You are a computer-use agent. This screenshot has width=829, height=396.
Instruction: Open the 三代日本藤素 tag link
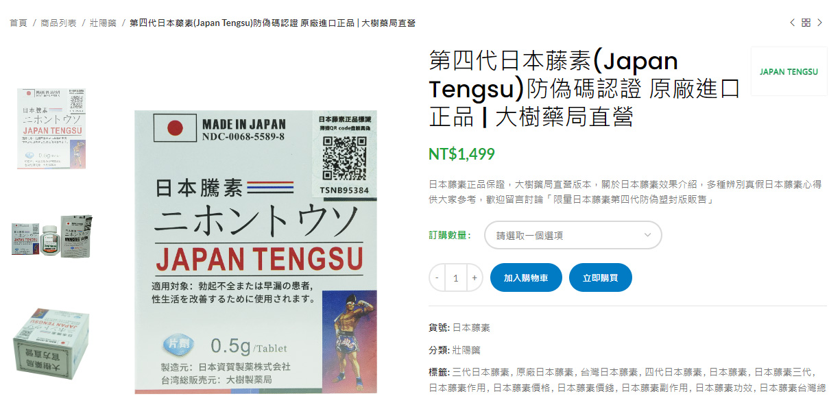[481, 372]
